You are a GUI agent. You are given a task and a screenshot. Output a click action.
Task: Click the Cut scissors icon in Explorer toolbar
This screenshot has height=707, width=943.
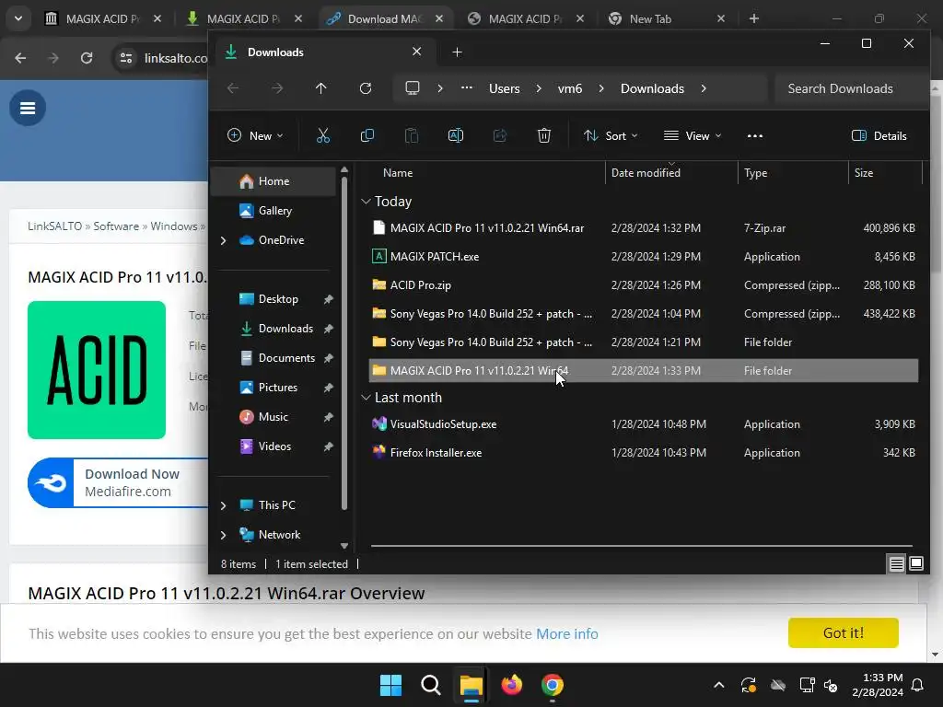[323, 136]
